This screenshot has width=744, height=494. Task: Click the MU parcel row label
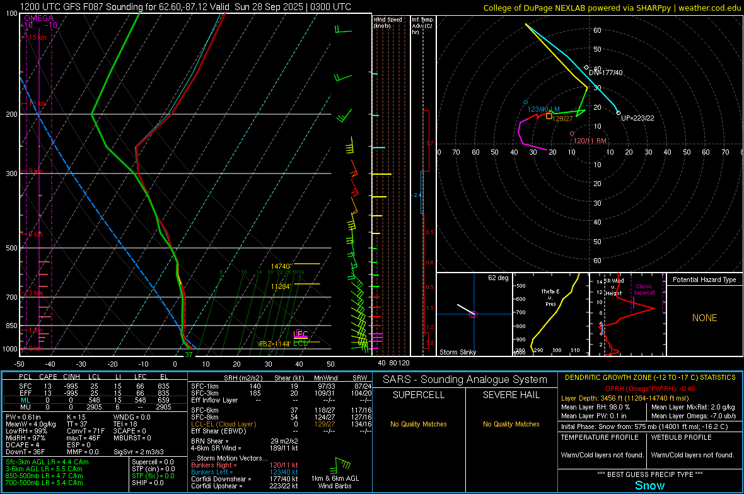coord(25,407)
